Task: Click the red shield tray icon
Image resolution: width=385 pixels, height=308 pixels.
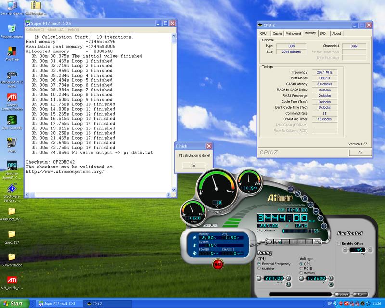Action: (x=341, y=304)
